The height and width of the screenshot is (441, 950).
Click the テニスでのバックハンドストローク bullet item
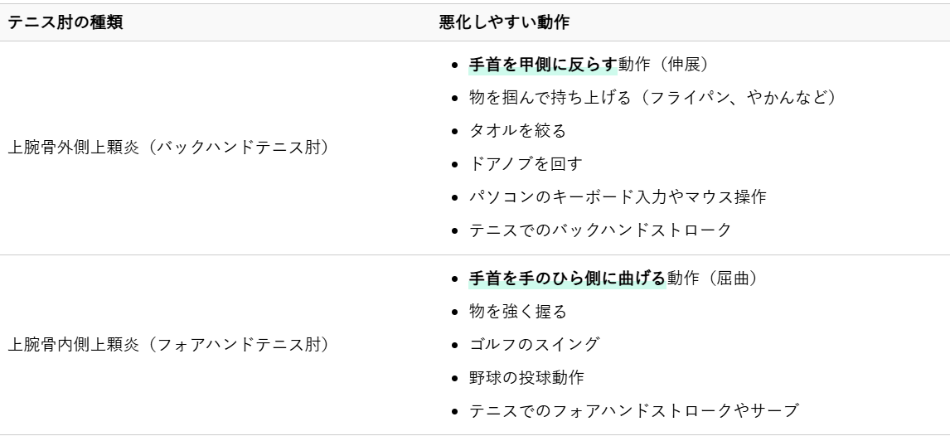pos(599,230)
